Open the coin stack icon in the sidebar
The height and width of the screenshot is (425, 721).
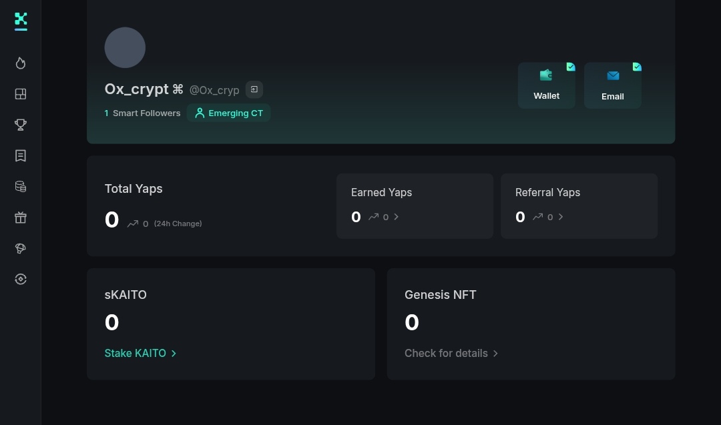point(21,187)
